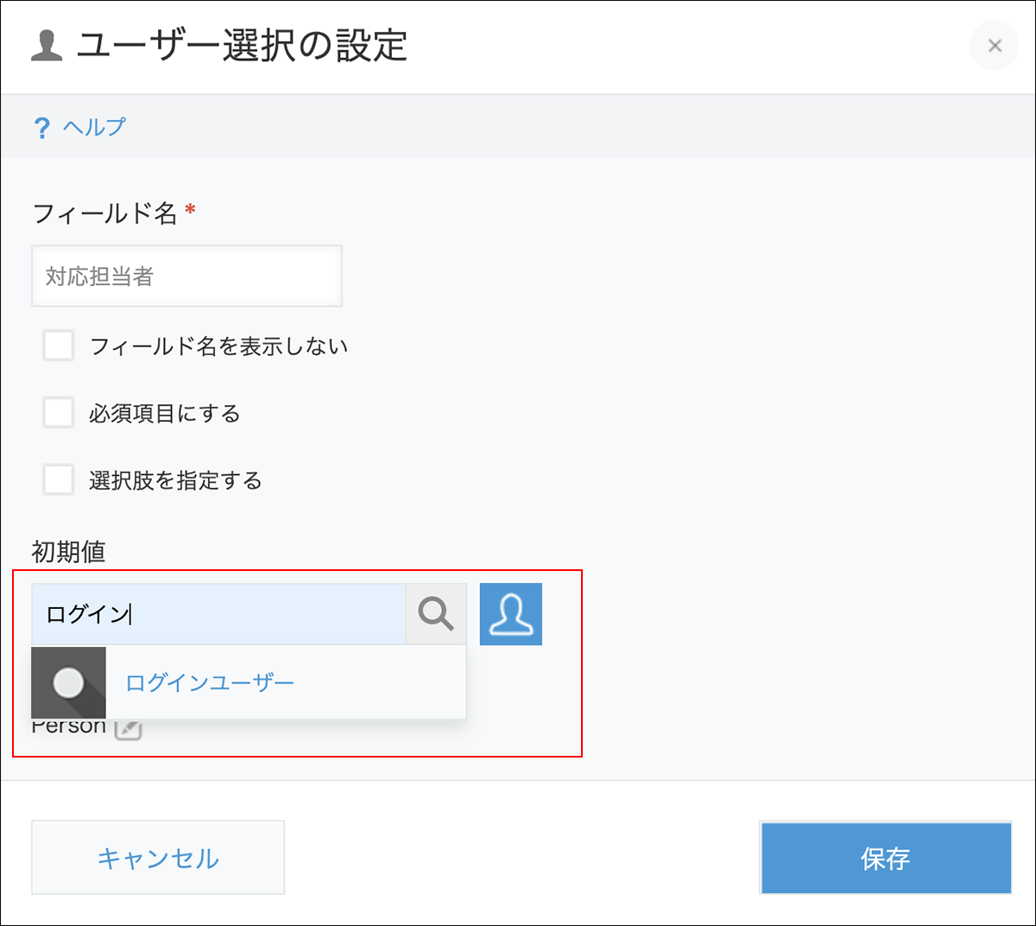Viewport: 1036px width, 926px height.
Task: Enable the フィールド名を表示しない checkbox
Action: coord(58,345)
